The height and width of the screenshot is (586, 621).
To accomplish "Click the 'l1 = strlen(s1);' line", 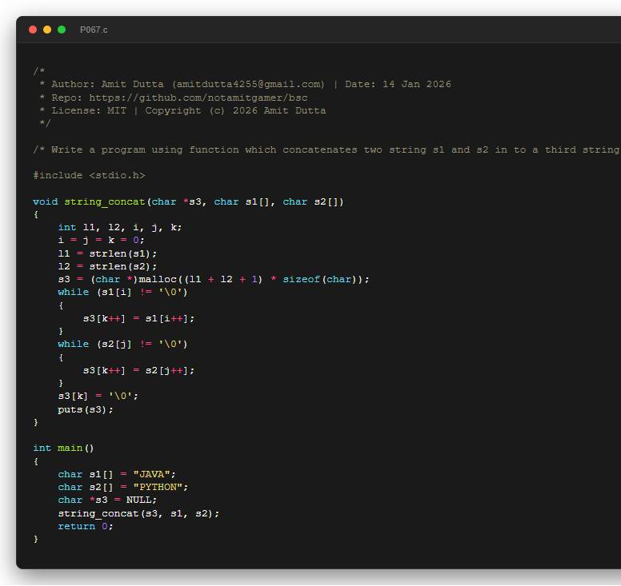I will 107,253.
